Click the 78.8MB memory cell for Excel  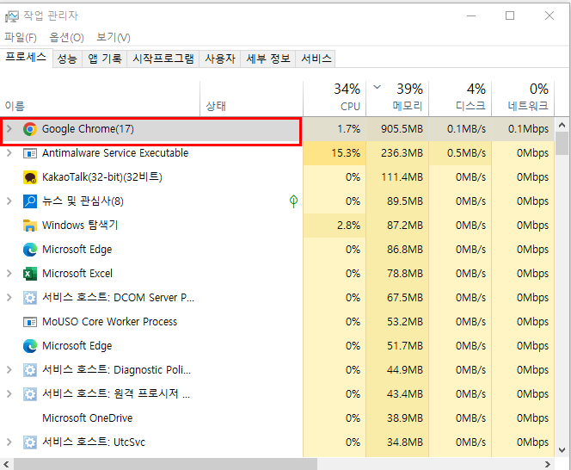[x=397, y=274]
